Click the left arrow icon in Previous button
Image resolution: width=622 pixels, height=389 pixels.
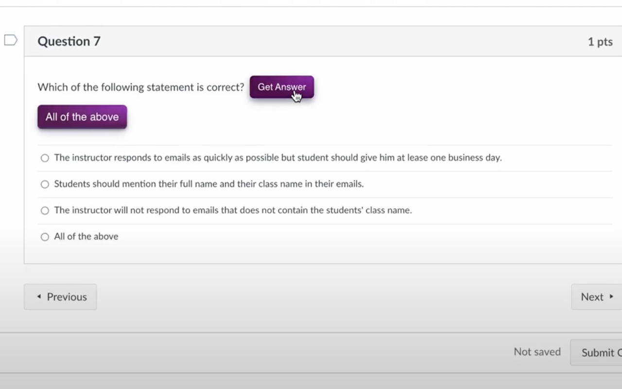coord(39,297)
